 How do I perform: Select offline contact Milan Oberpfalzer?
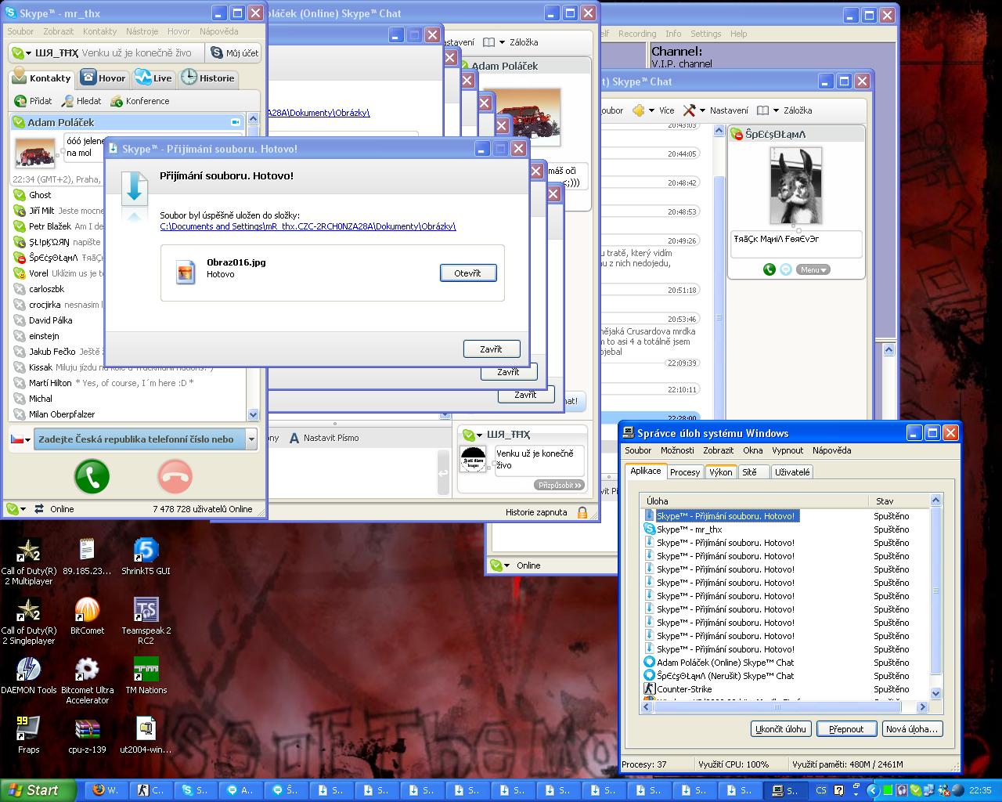click(x=129, y=414)
